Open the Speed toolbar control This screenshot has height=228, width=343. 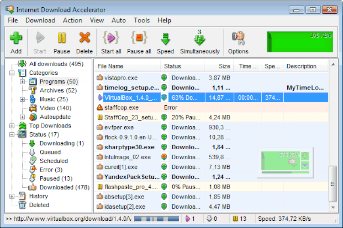(x=165, y=42)
